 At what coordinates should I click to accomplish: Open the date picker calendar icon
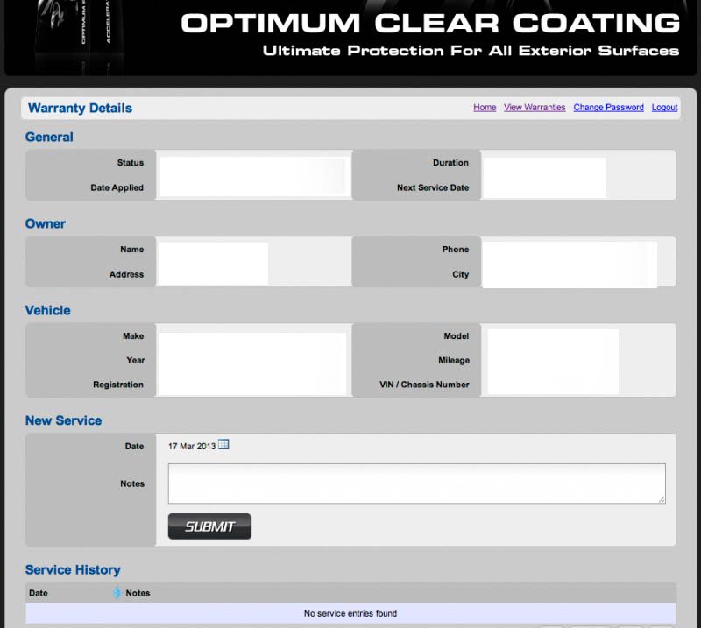[x=223, y=445]
